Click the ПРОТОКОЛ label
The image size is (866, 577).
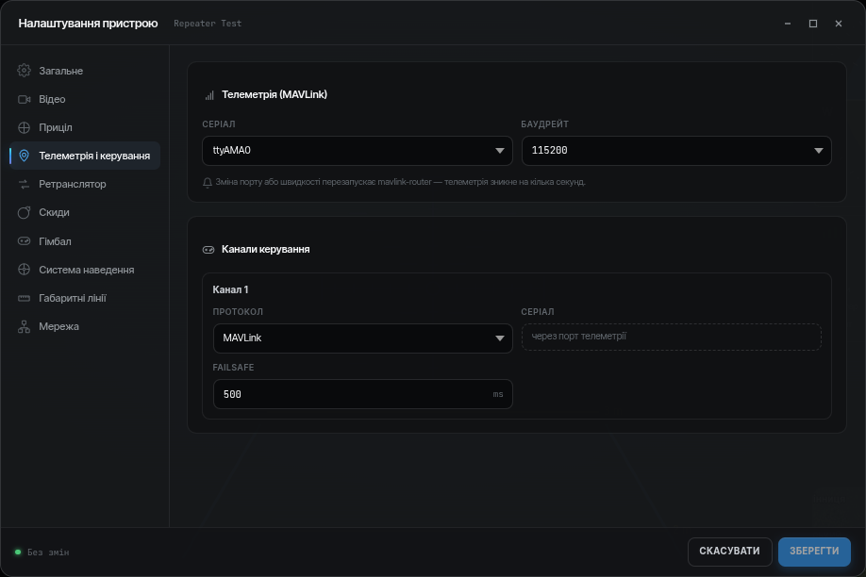(x=238, y=312)
